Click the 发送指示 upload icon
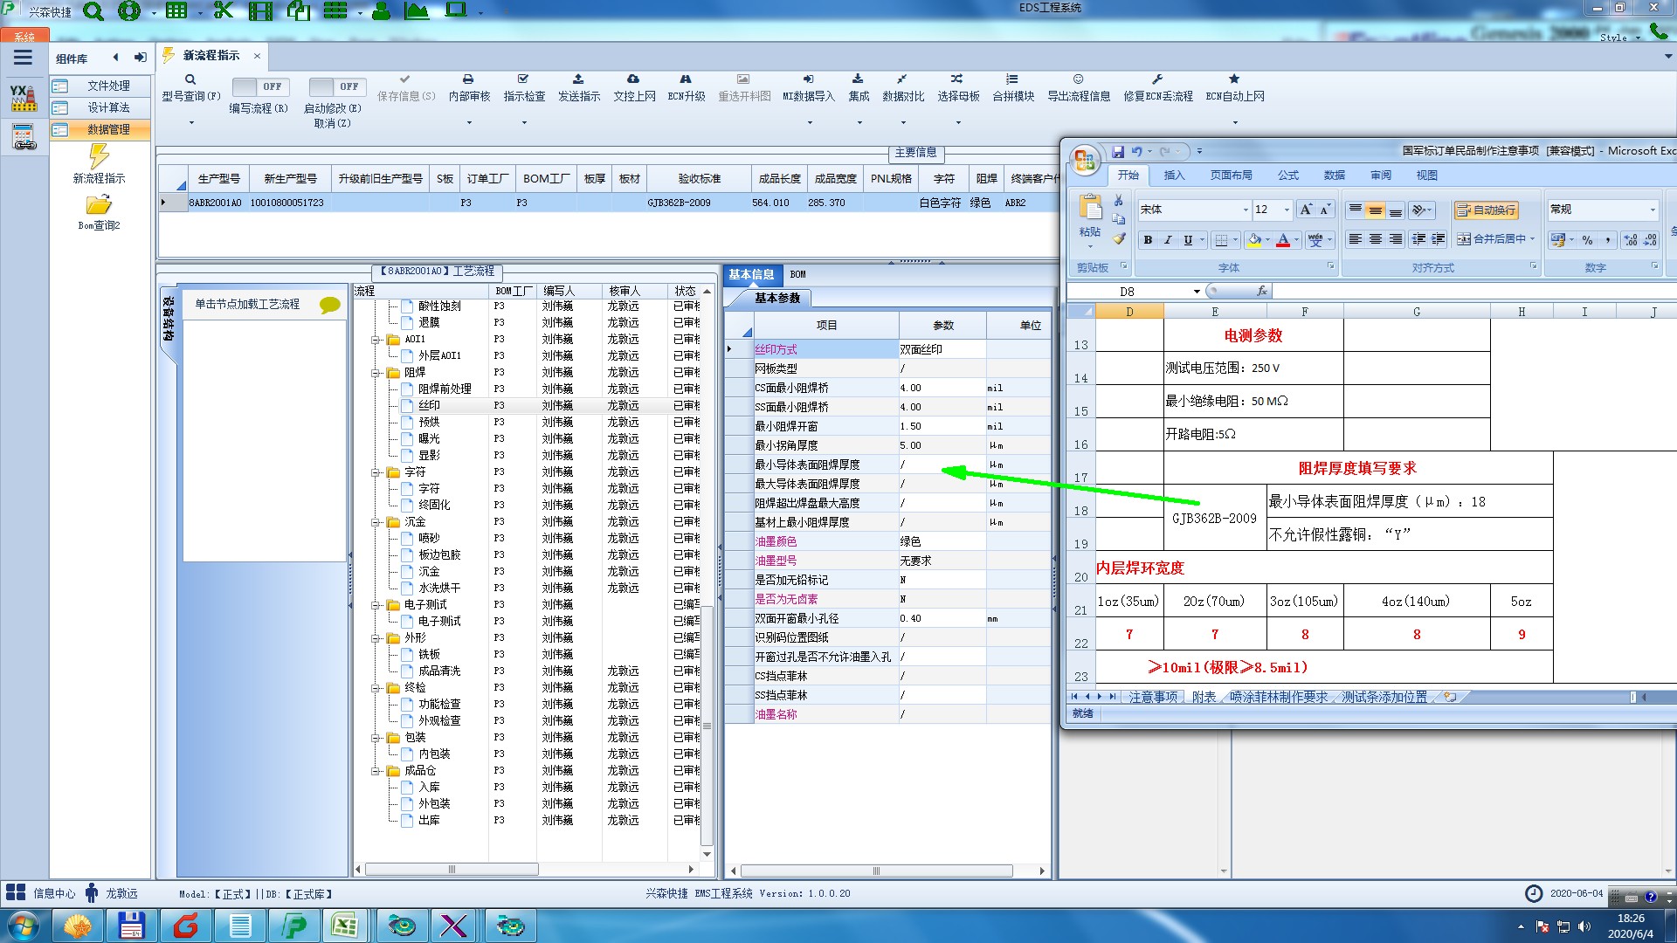Viewport: 1677px width, 943px height. [578, 79]
